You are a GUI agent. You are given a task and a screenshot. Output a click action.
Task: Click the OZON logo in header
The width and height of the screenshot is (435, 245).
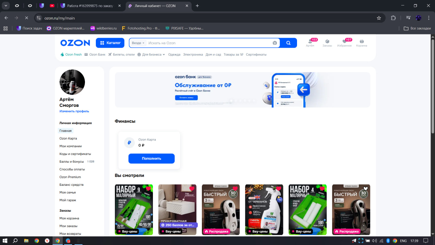(x=75, y=43)
